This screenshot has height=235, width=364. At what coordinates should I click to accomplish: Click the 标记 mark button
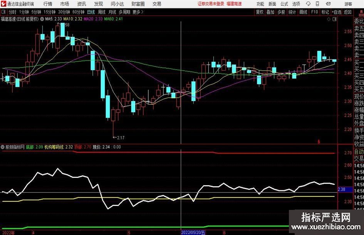pos(325,12)
